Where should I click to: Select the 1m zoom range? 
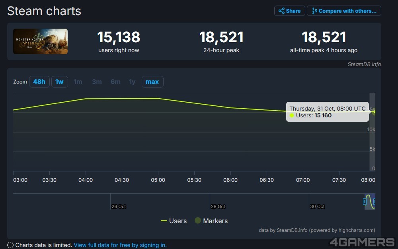(78, 82)
